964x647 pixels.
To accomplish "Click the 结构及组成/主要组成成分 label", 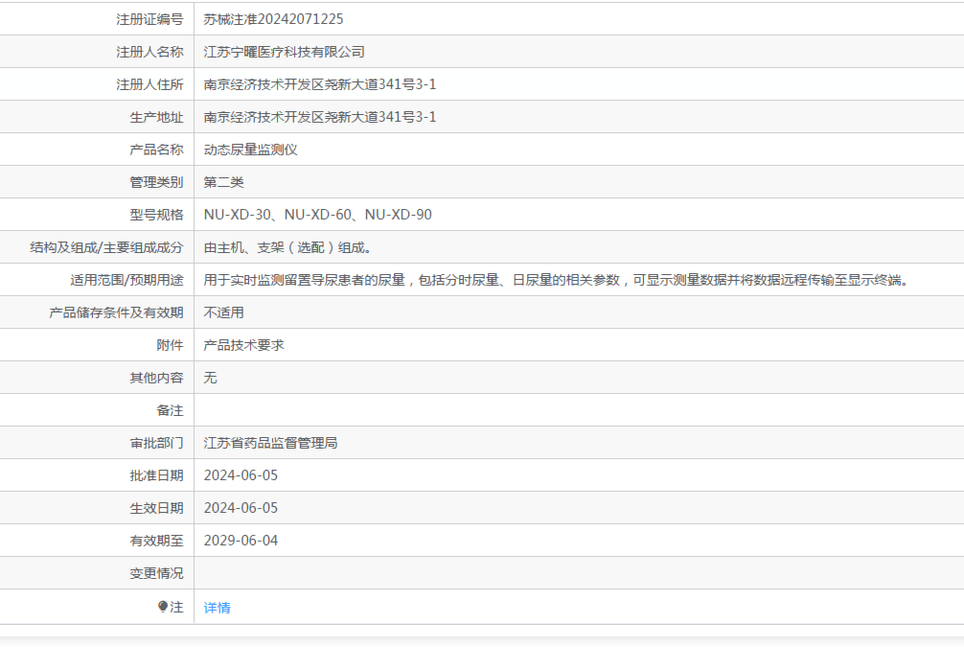I will pos(107,248).
